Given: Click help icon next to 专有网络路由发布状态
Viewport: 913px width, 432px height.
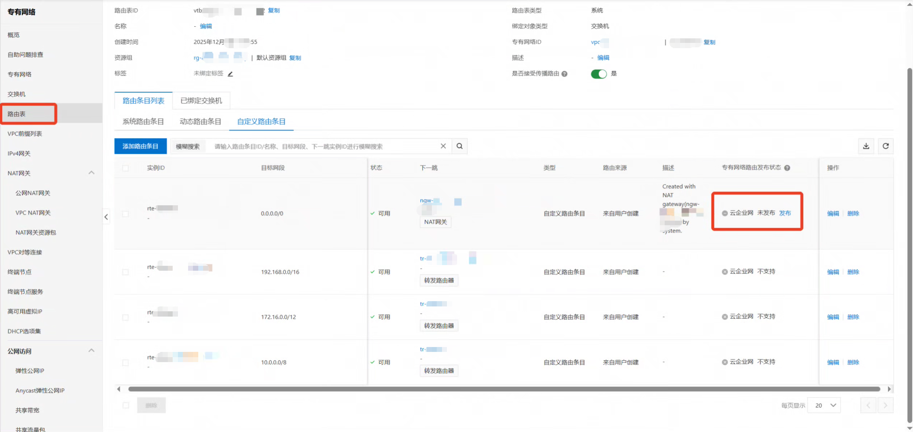Looking at the screenshot, I should pyautogui.click(x=787, y=168).
